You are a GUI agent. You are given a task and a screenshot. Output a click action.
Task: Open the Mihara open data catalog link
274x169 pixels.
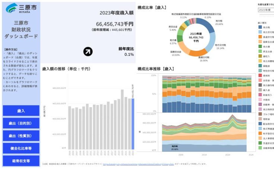point(138,164)
